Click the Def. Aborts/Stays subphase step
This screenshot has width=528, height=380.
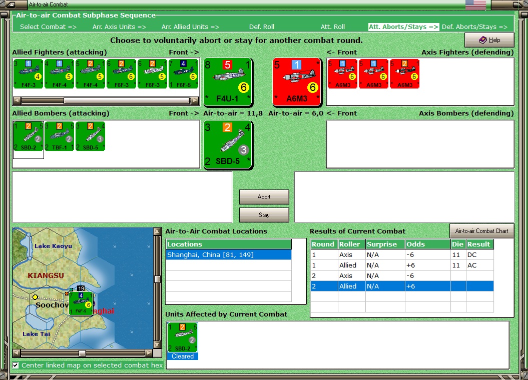point(474,27)
